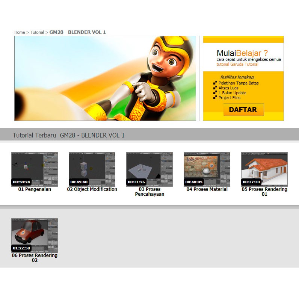Go to Tutorial in the breadcrumb
The width and height of the screenshot is (299, 299).
point(37,32)
